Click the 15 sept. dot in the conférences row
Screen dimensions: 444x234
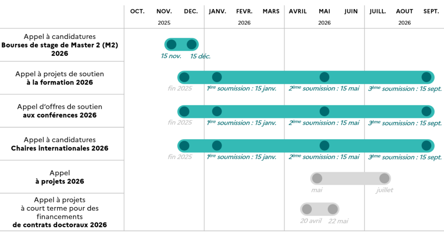pyautogui.click(x=427, y=111)
